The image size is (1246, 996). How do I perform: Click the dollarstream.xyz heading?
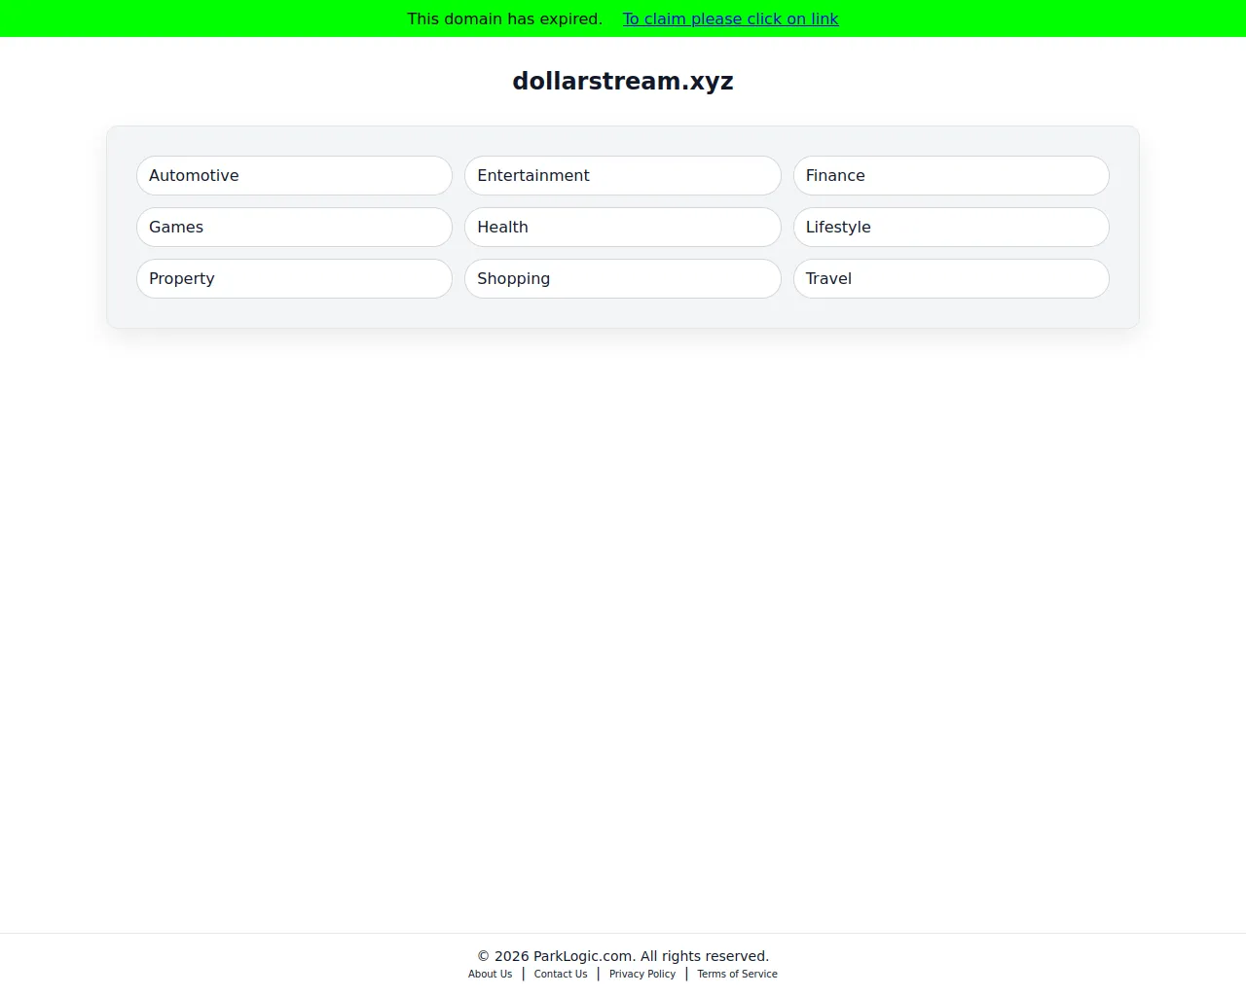tap(623, 81)
